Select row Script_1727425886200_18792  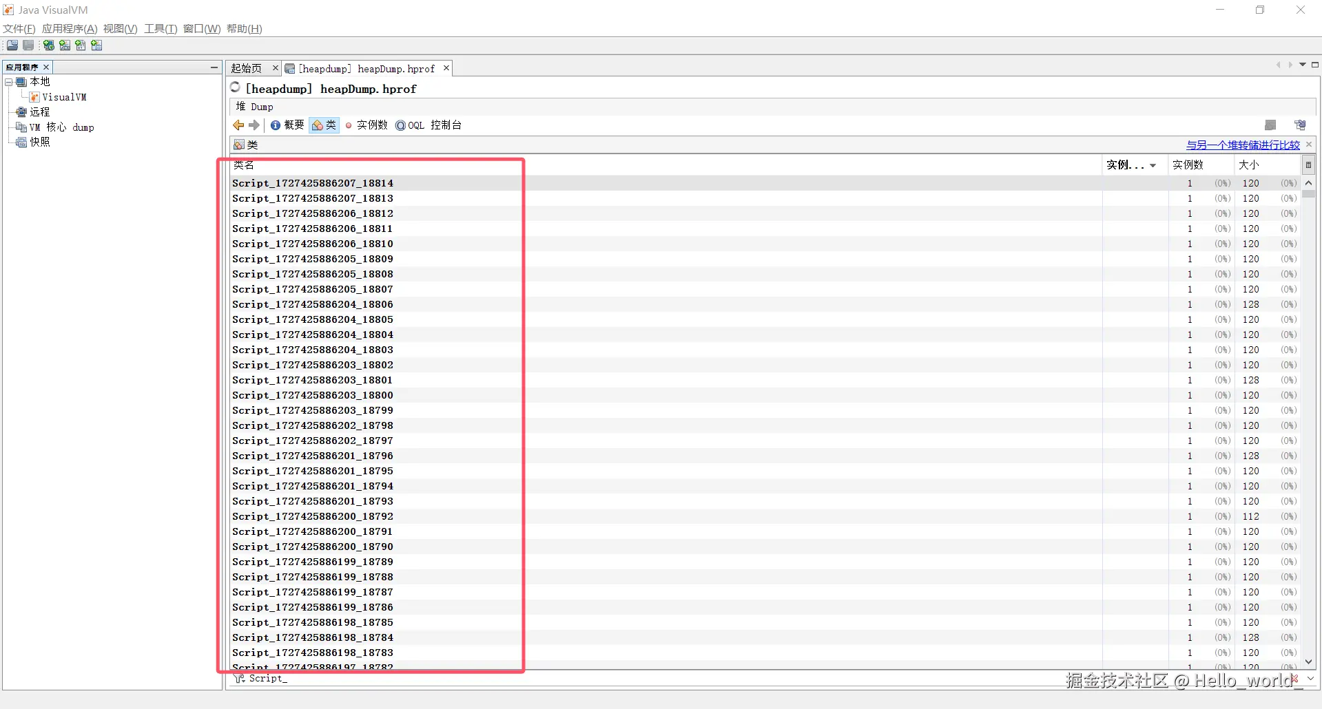point(765,516)
